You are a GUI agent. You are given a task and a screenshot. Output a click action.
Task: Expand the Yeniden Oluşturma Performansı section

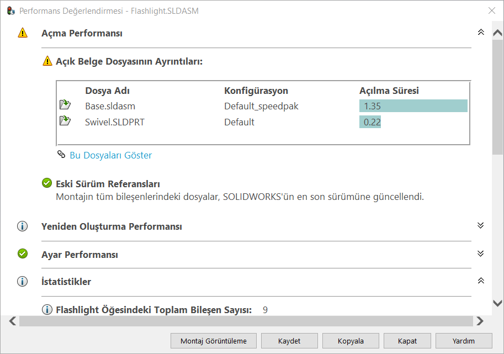(x=481, y=226)
